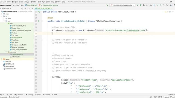Open the Event Log in the status bar
This screenshot has width=175, height=98.
click(x=172, y=95)
